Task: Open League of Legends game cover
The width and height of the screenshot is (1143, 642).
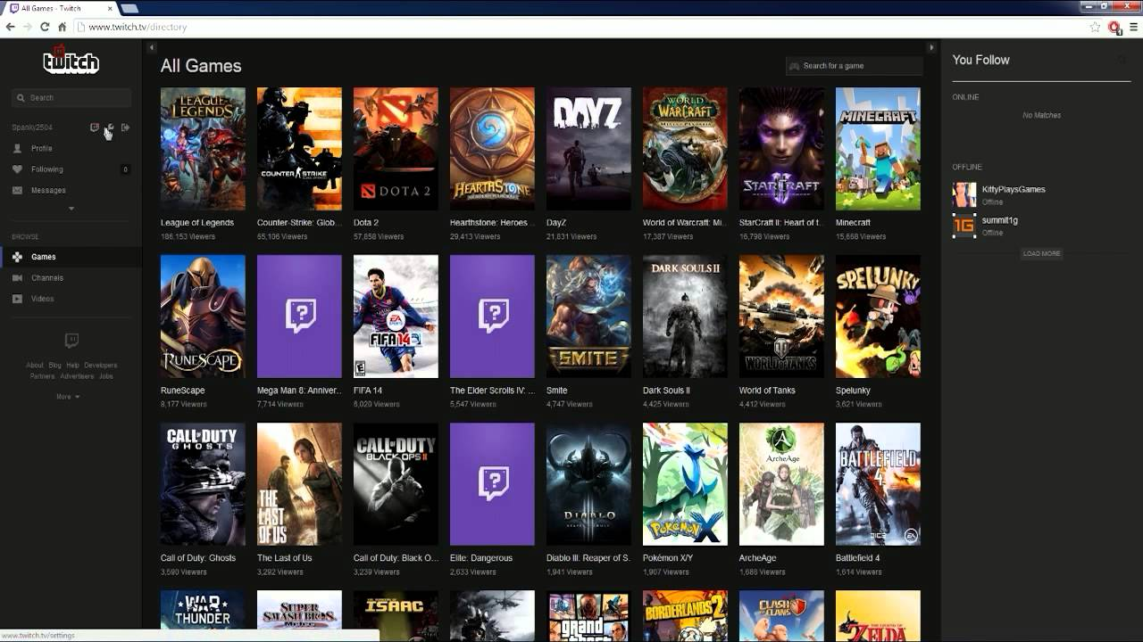Action: 203,149
